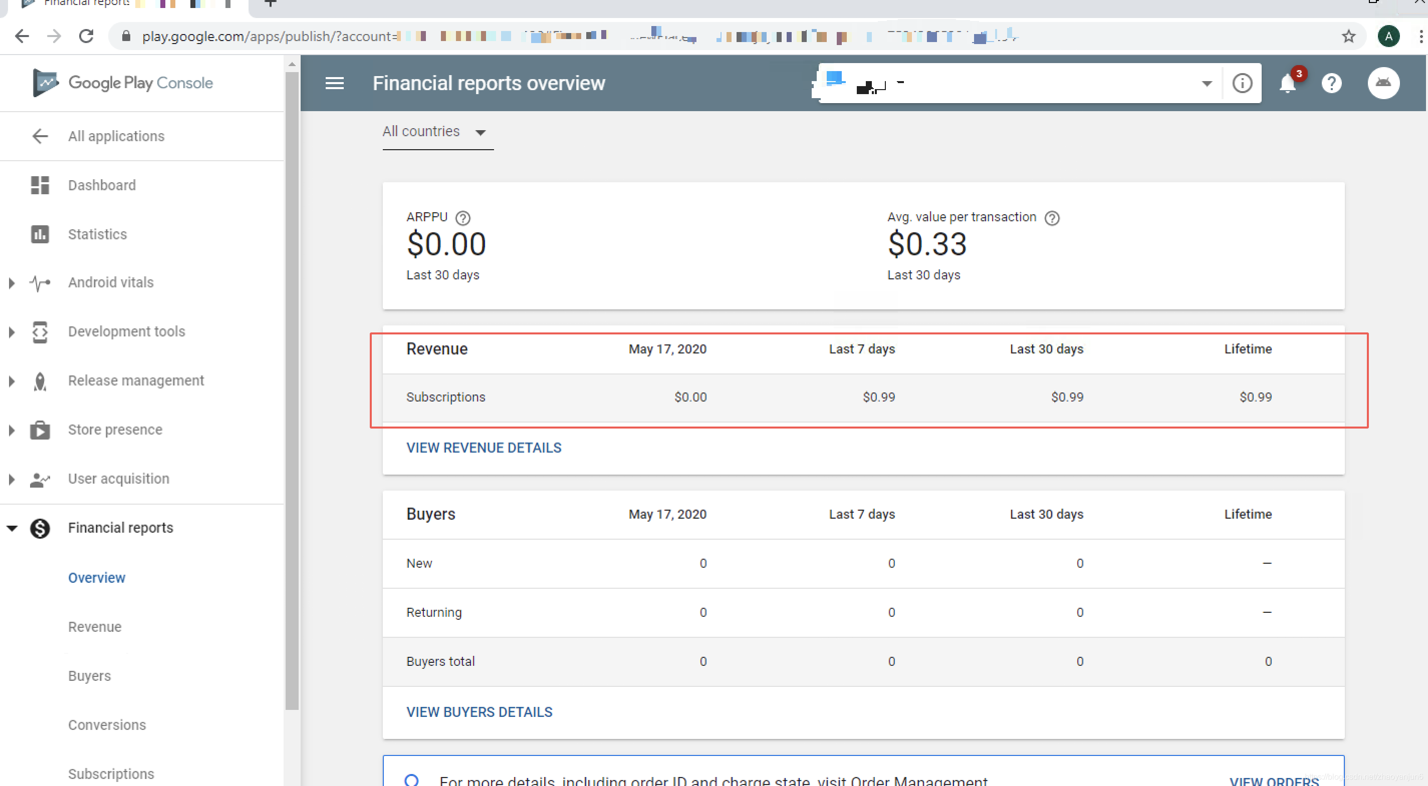Image resolution: width=1428 pixels, height=786 pixels.
Task: Click VIEW BUYERS DETAILS link
Action: (x=479, y=712)
